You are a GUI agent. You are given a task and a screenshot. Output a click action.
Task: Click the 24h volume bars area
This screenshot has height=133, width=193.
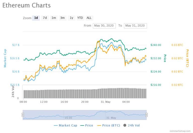click(84, 93)
